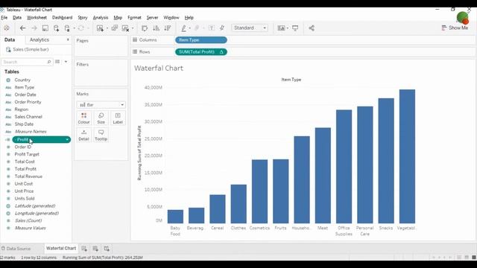
Task: Click the New Data Source icon
Action: 57,28
